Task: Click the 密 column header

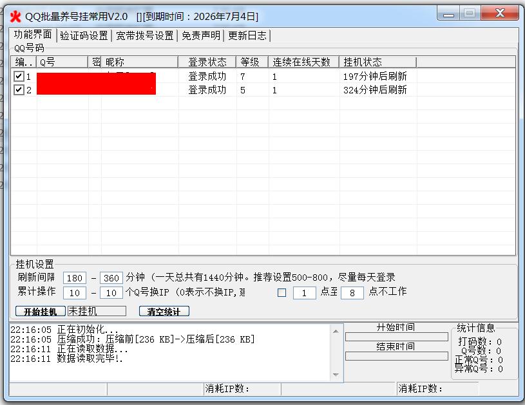Action: [x=95, y=62]
